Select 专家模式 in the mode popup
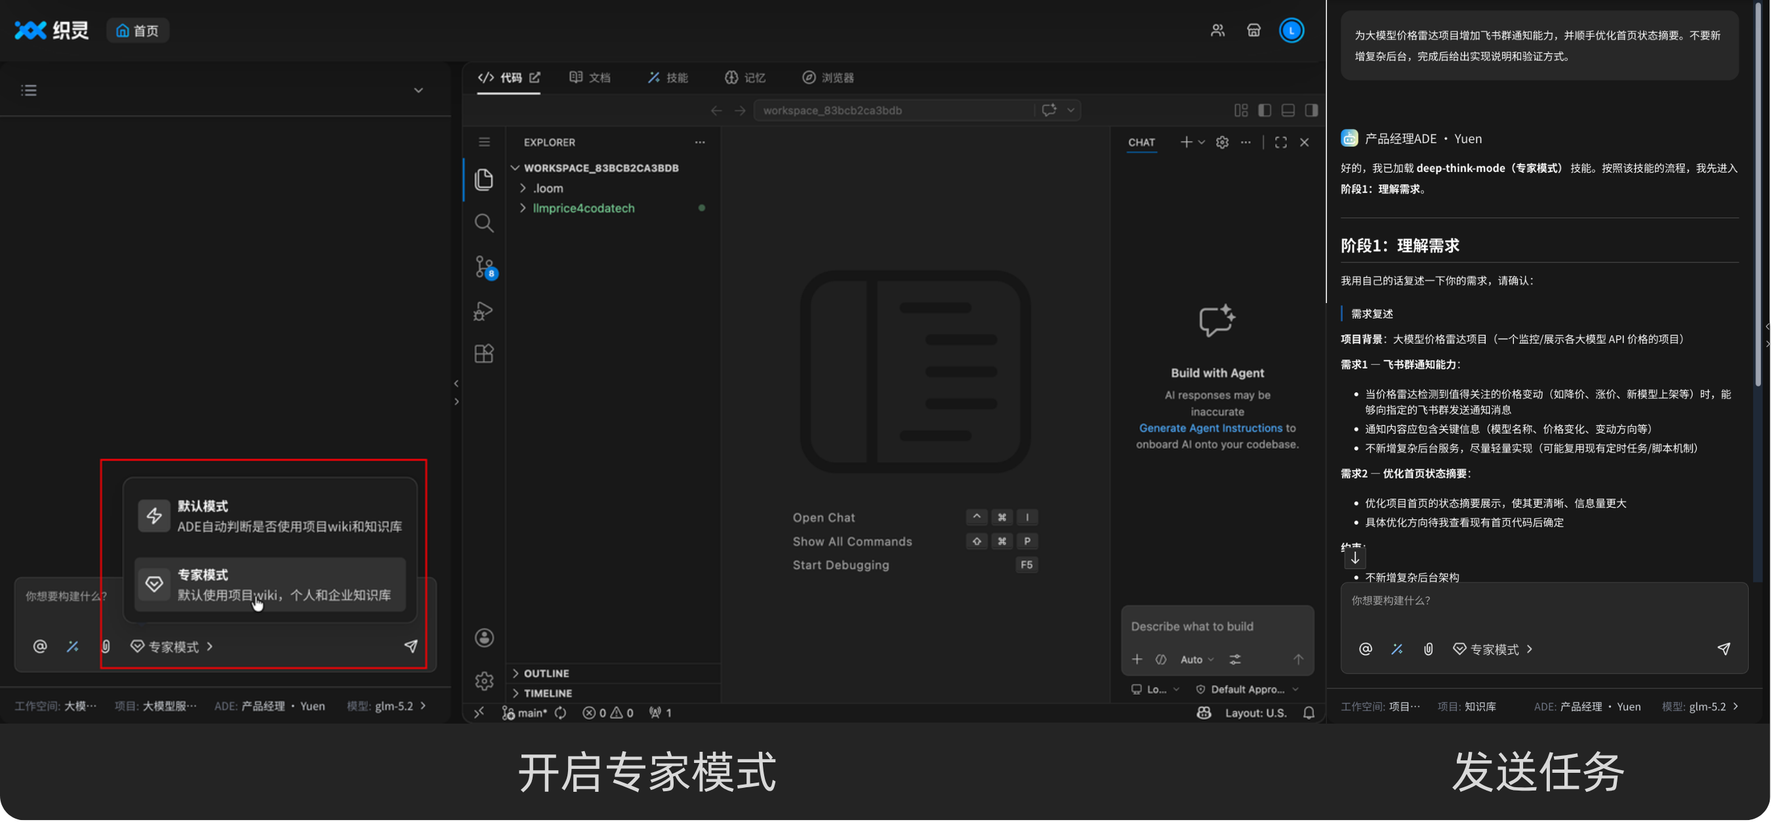This screenshot has width=1771, height=822. (270, 584)
